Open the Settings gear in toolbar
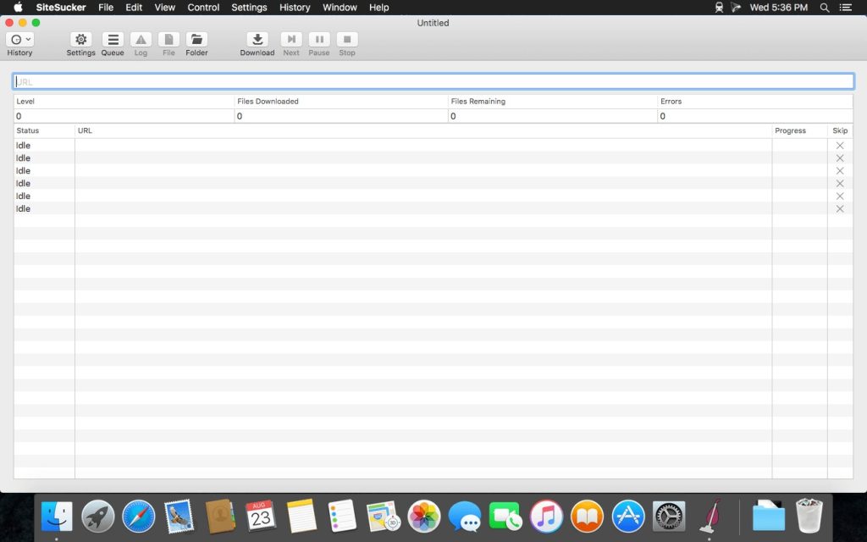867x542 pixels. click(x=80, y=40)
